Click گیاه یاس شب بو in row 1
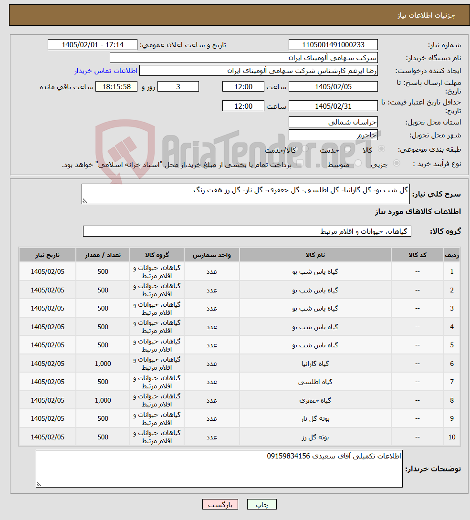The height and width of the screenshot is (520, 470). 315,272
